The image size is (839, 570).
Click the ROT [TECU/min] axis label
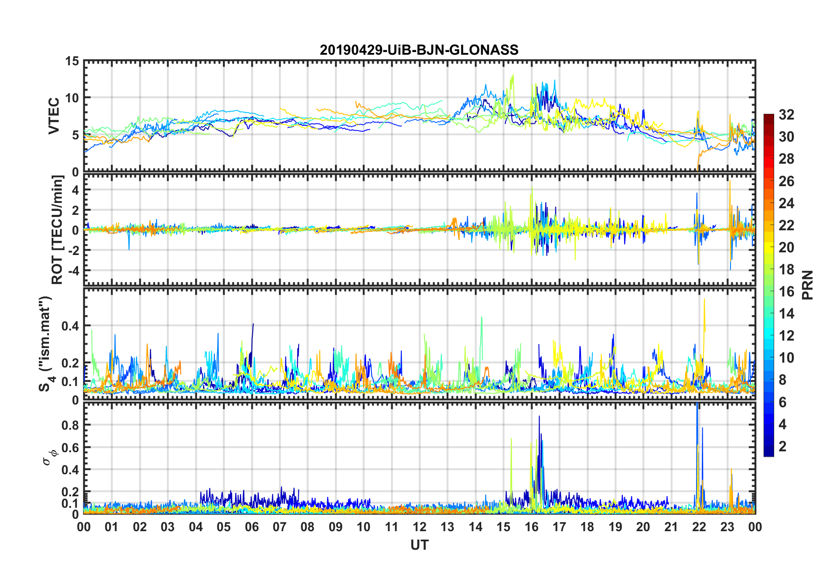[x=57, y=230]
